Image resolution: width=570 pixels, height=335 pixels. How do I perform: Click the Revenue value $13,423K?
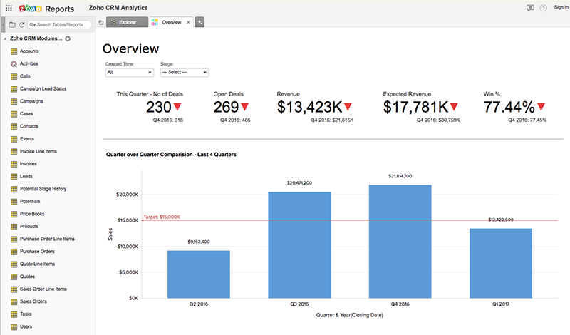(x=309, y=107)
